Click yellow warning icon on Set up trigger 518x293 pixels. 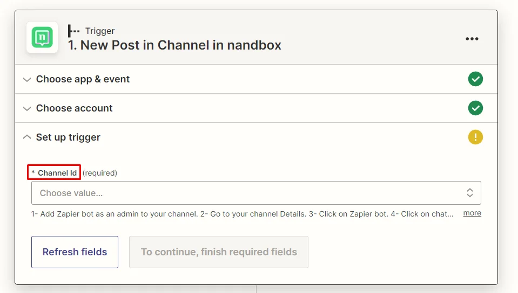tap(475, 137)
